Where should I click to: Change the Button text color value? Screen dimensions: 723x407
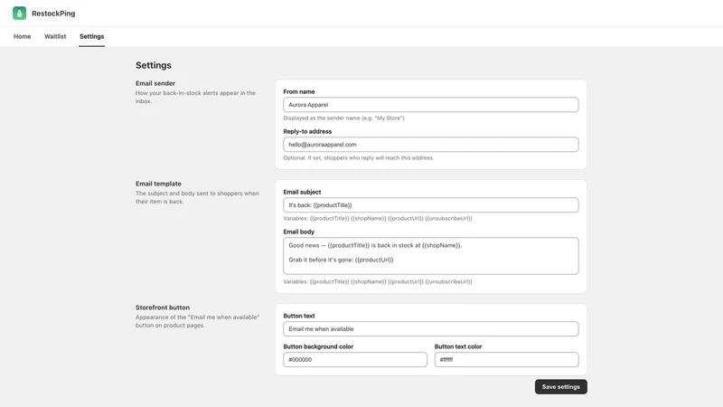506,359
